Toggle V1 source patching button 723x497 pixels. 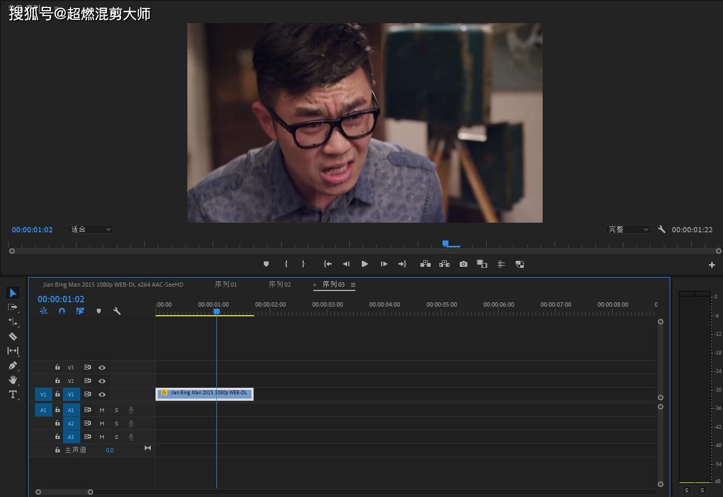(44, 394)
